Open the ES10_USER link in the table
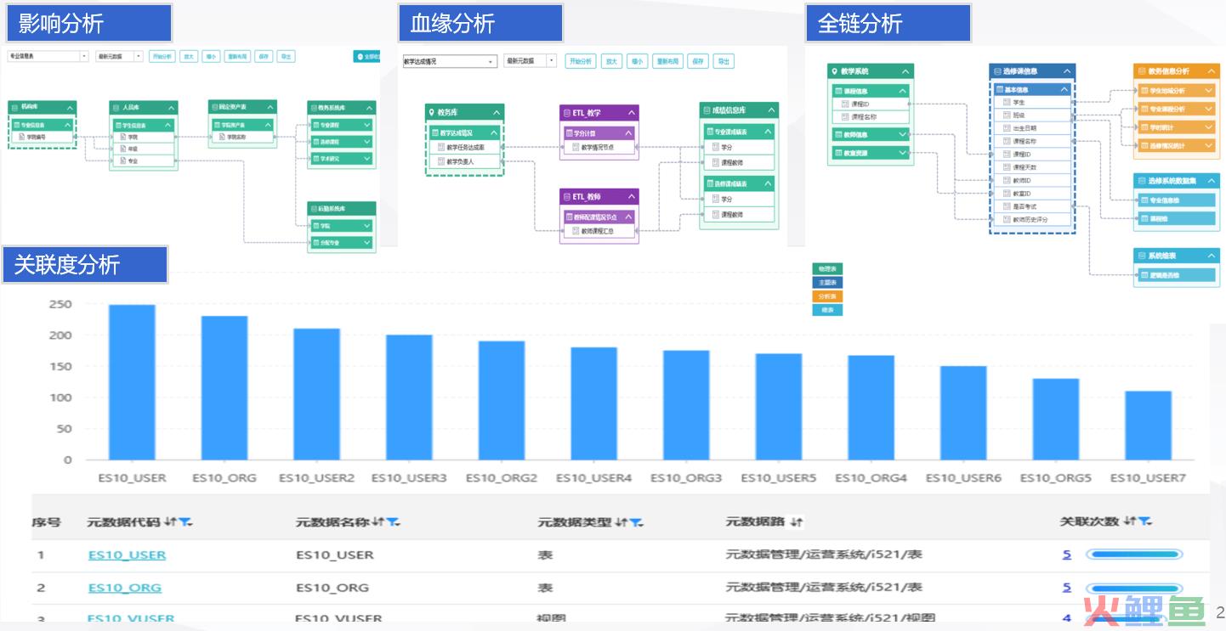Screen dimensions: 1226x631 (x=126, y=555)
